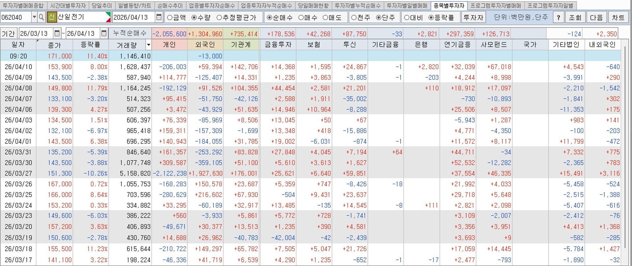Viewport: 632px width, 266px height.
Task: Click the 등락률 column header
Action: click(x=90, y=45)
